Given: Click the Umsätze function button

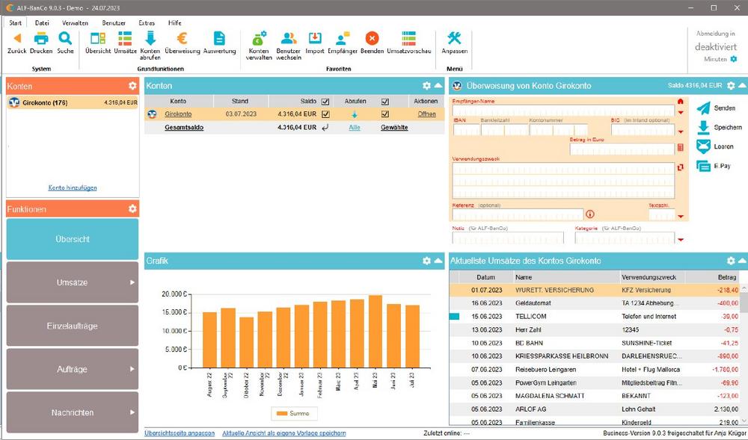Looking at the screenshot, I should pos(73,282).
